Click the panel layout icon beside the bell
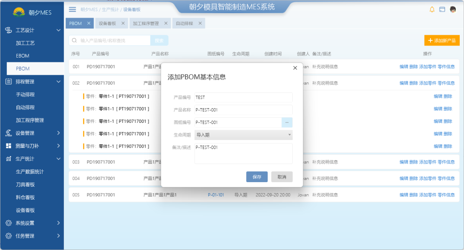Screen dimensions: 464x250 coord(443,9)
